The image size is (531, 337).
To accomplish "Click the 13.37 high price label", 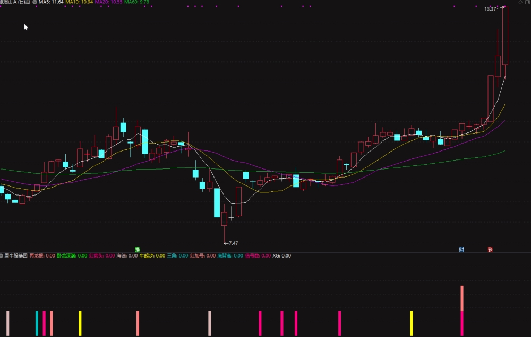I will click(490, 9).
